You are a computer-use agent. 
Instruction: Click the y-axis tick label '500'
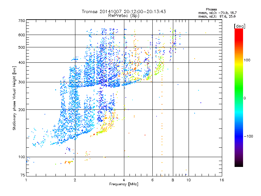click(22, 47)
